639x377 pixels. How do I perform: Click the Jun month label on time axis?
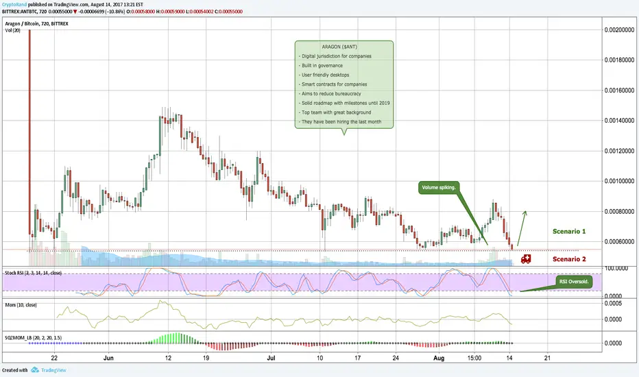point(108,358)
